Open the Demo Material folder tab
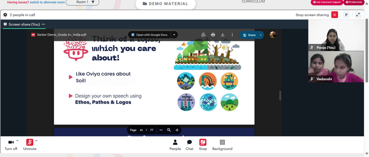The width and height of the screenshot is (369, 157). (165, 4)
